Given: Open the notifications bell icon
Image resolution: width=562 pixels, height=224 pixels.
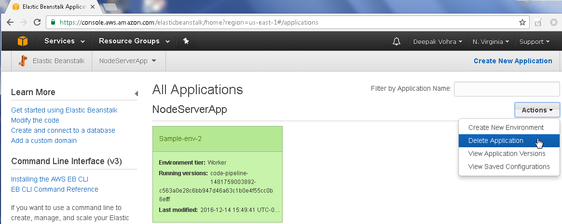Looking at the screenshot, I should point(397,42).
